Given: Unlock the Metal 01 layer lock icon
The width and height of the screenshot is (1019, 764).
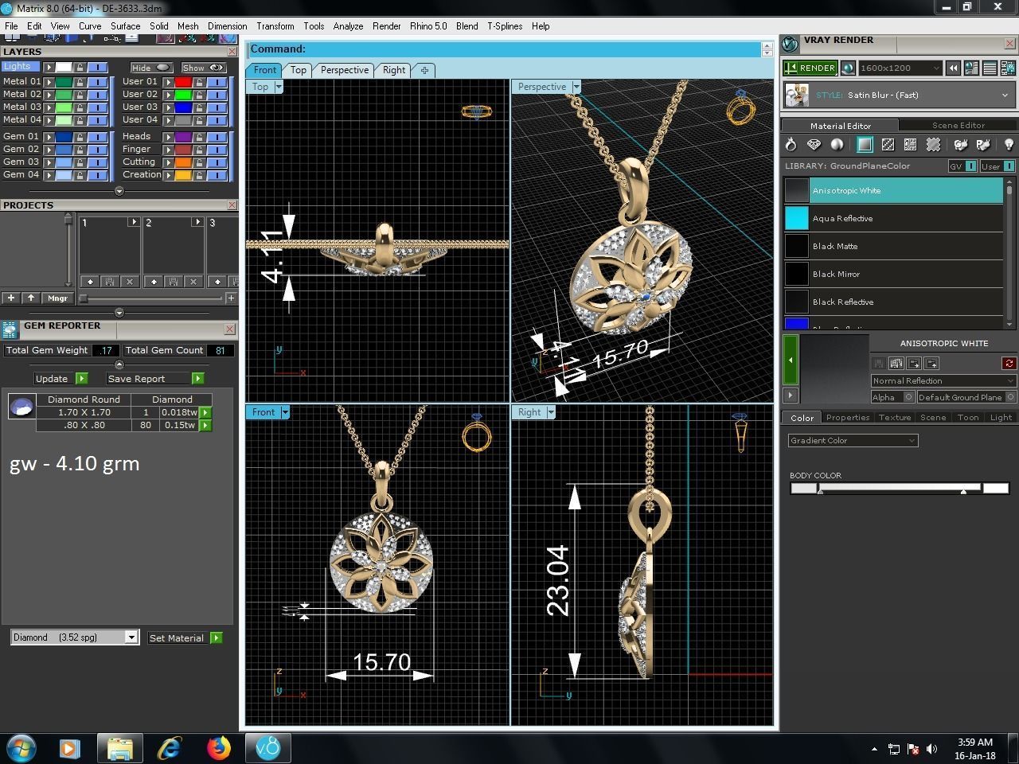Looking at the screenshot, I should (80, 82).
